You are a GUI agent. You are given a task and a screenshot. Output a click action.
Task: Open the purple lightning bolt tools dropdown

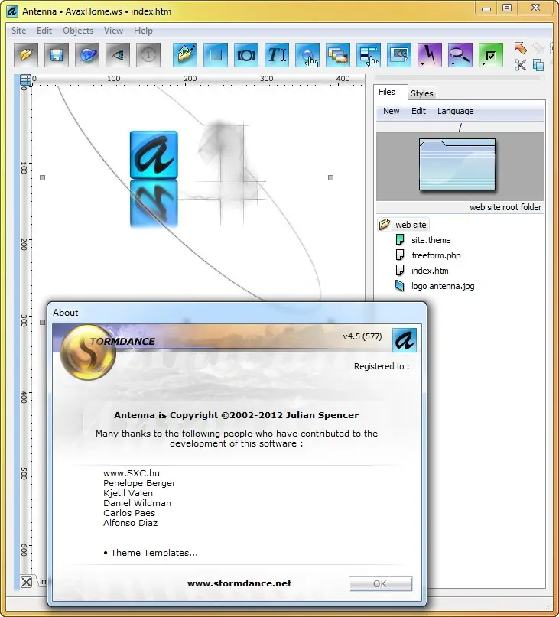pos(430,55)
